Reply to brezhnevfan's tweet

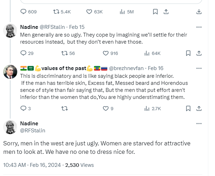(24, 109)
